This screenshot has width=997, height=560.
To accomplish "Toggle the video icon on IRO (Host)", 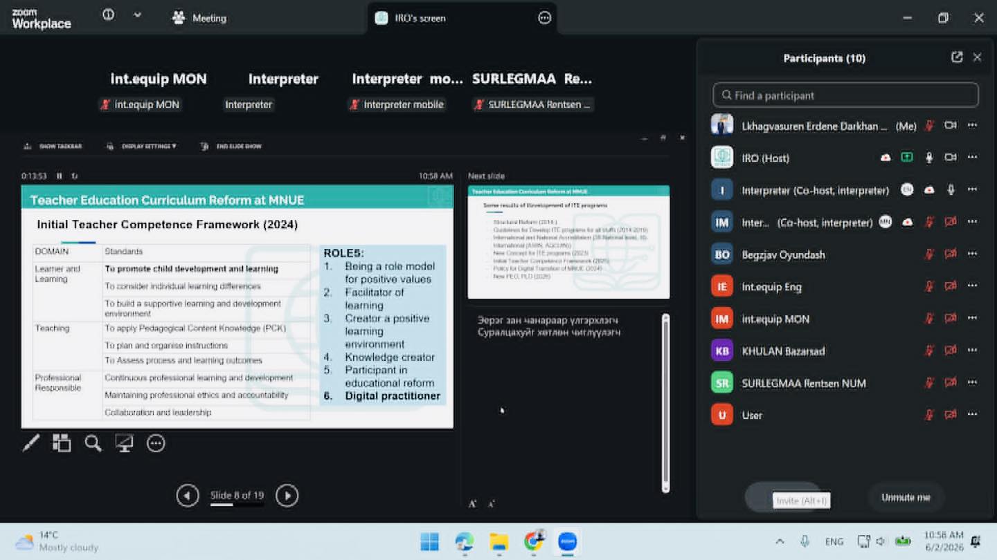I will [x=951, y=158].
